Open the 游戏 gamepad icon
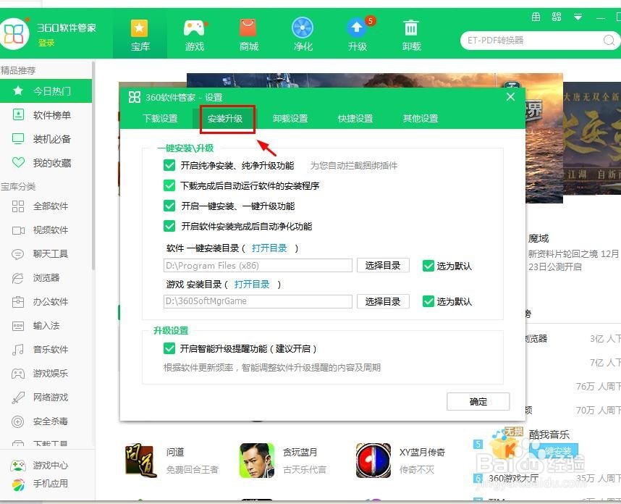 point(195,28)
